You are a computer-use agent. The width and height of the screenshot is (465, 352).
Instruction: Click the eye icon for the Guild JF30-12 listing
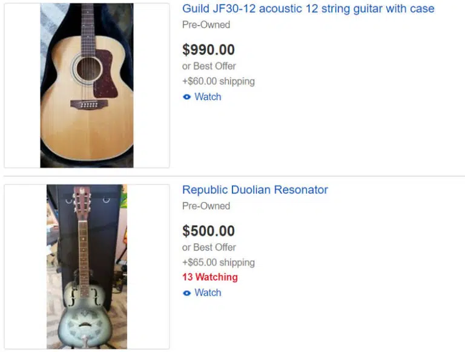pos(187,97)
